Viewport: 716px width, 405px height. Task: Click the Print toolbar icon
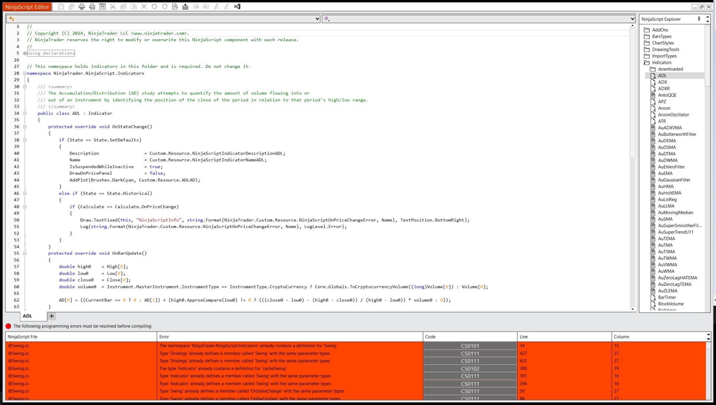tap(82, 7)
